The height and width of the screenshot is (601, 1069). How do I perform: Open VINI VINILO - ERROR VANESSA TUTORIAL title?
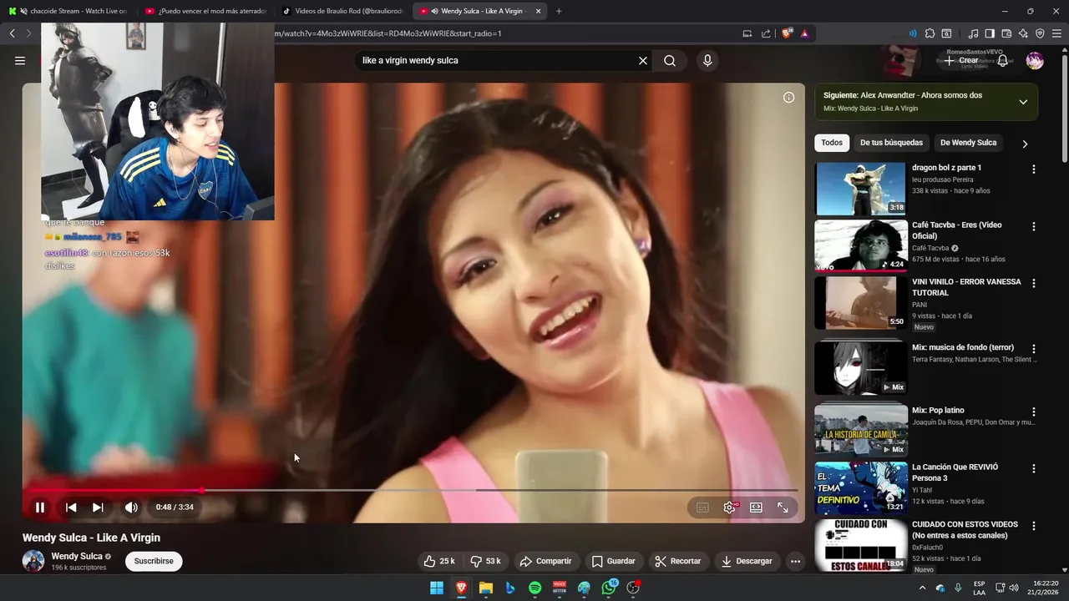[x=966, y=287]
